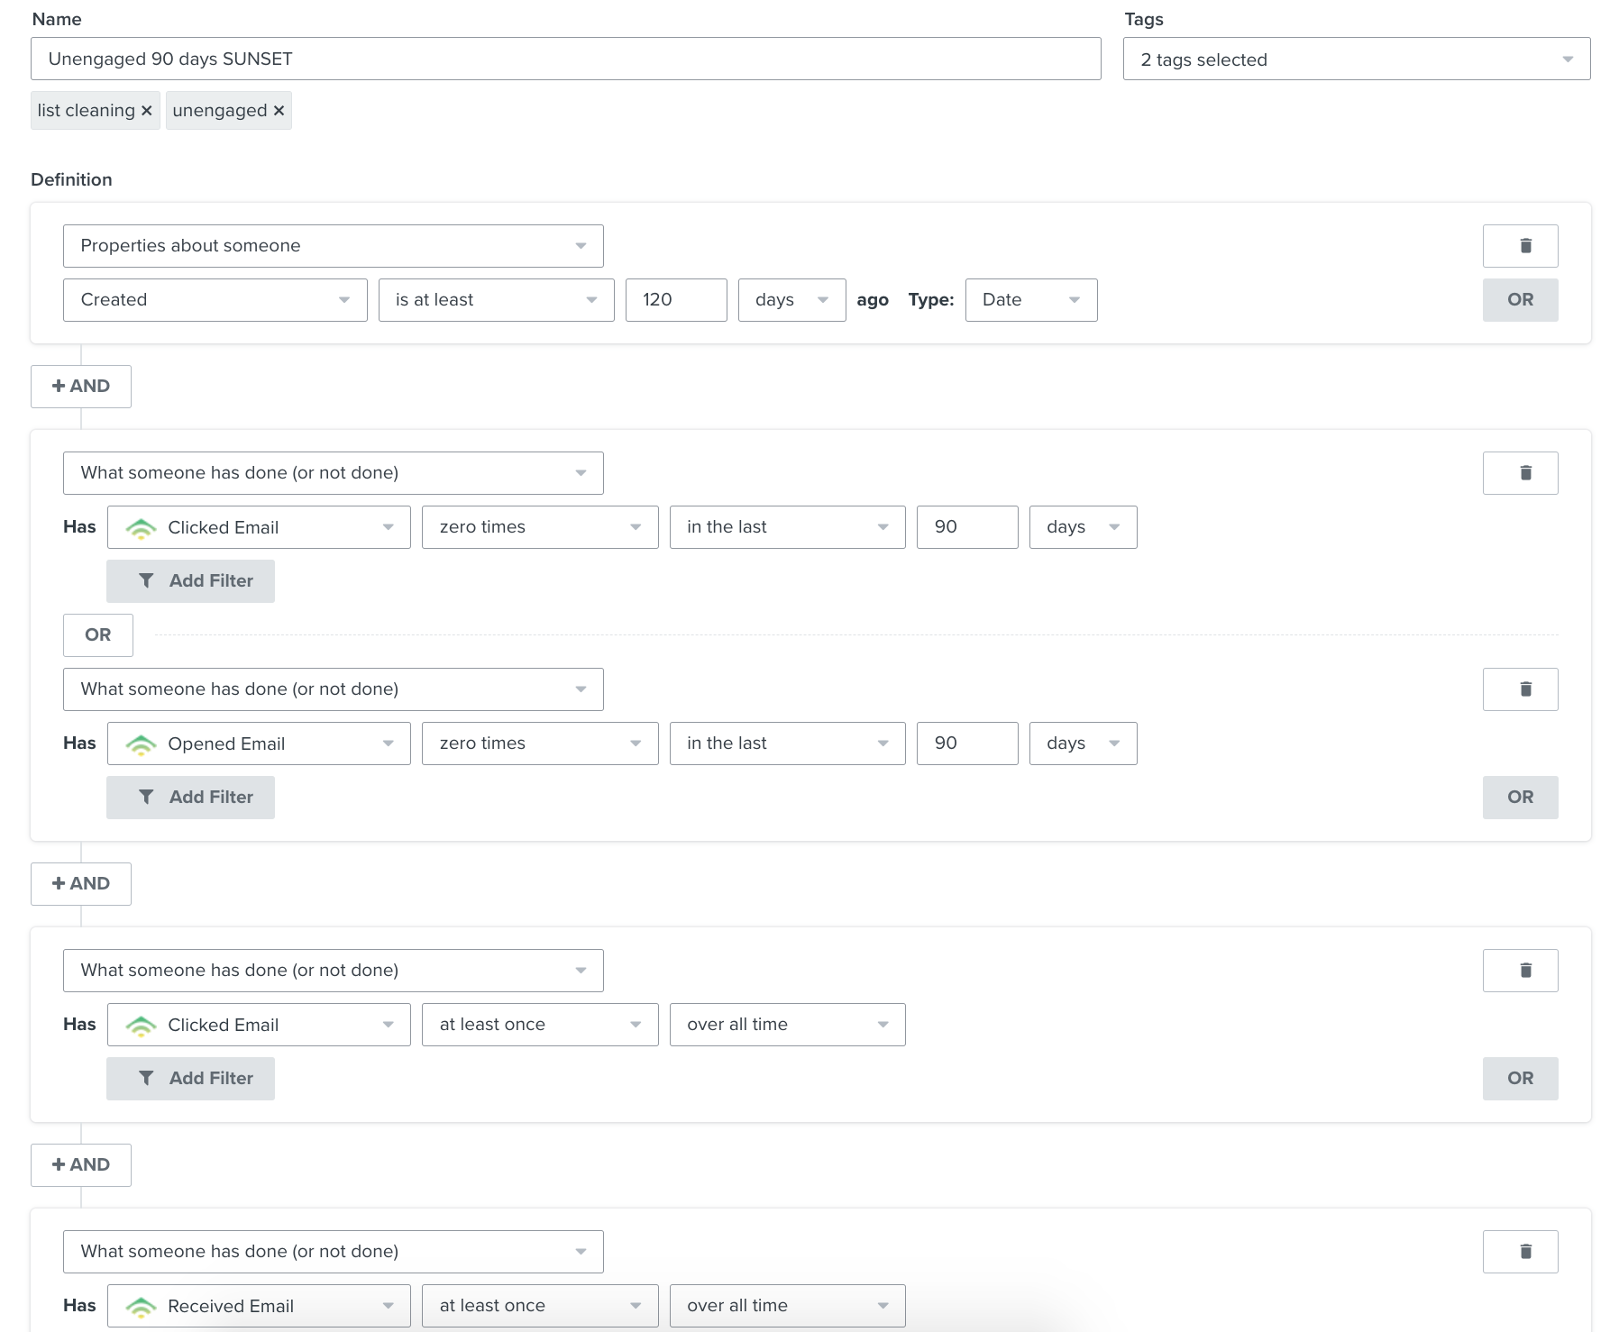Image resolution: width=1619 pixels, height=1332 pixels.
Task: Delete the Clicked Email over all time condition
Action: click(x=1520, y=971)
